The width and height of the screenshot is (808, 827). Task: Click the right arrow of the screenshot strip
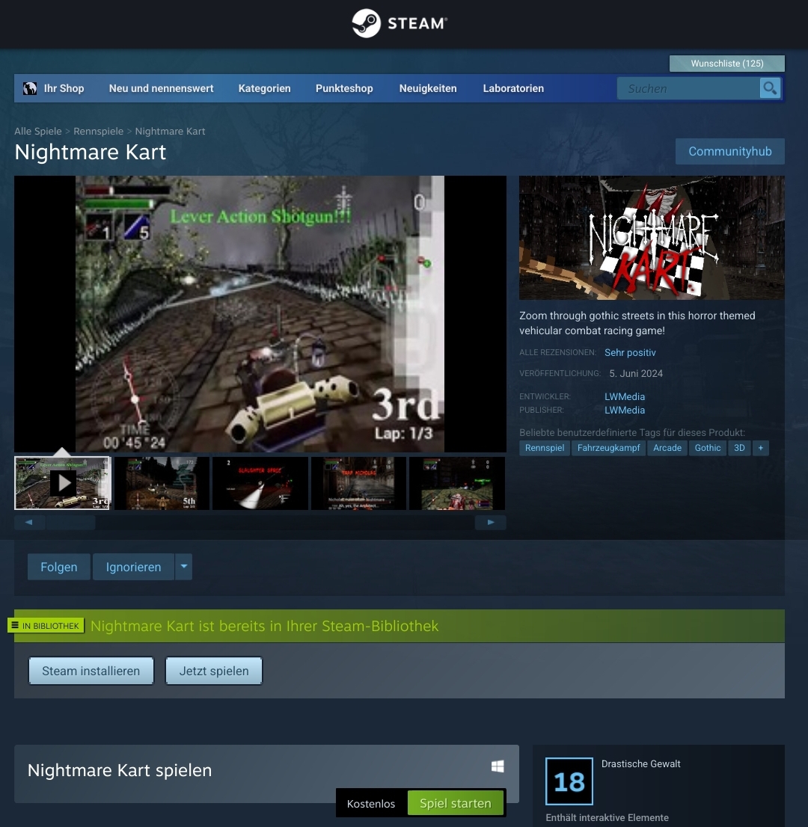click(491, 522)
